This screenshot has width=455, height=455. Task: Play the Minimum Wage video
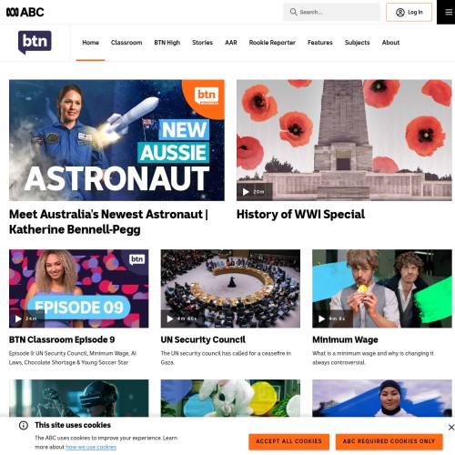(321, 318)
